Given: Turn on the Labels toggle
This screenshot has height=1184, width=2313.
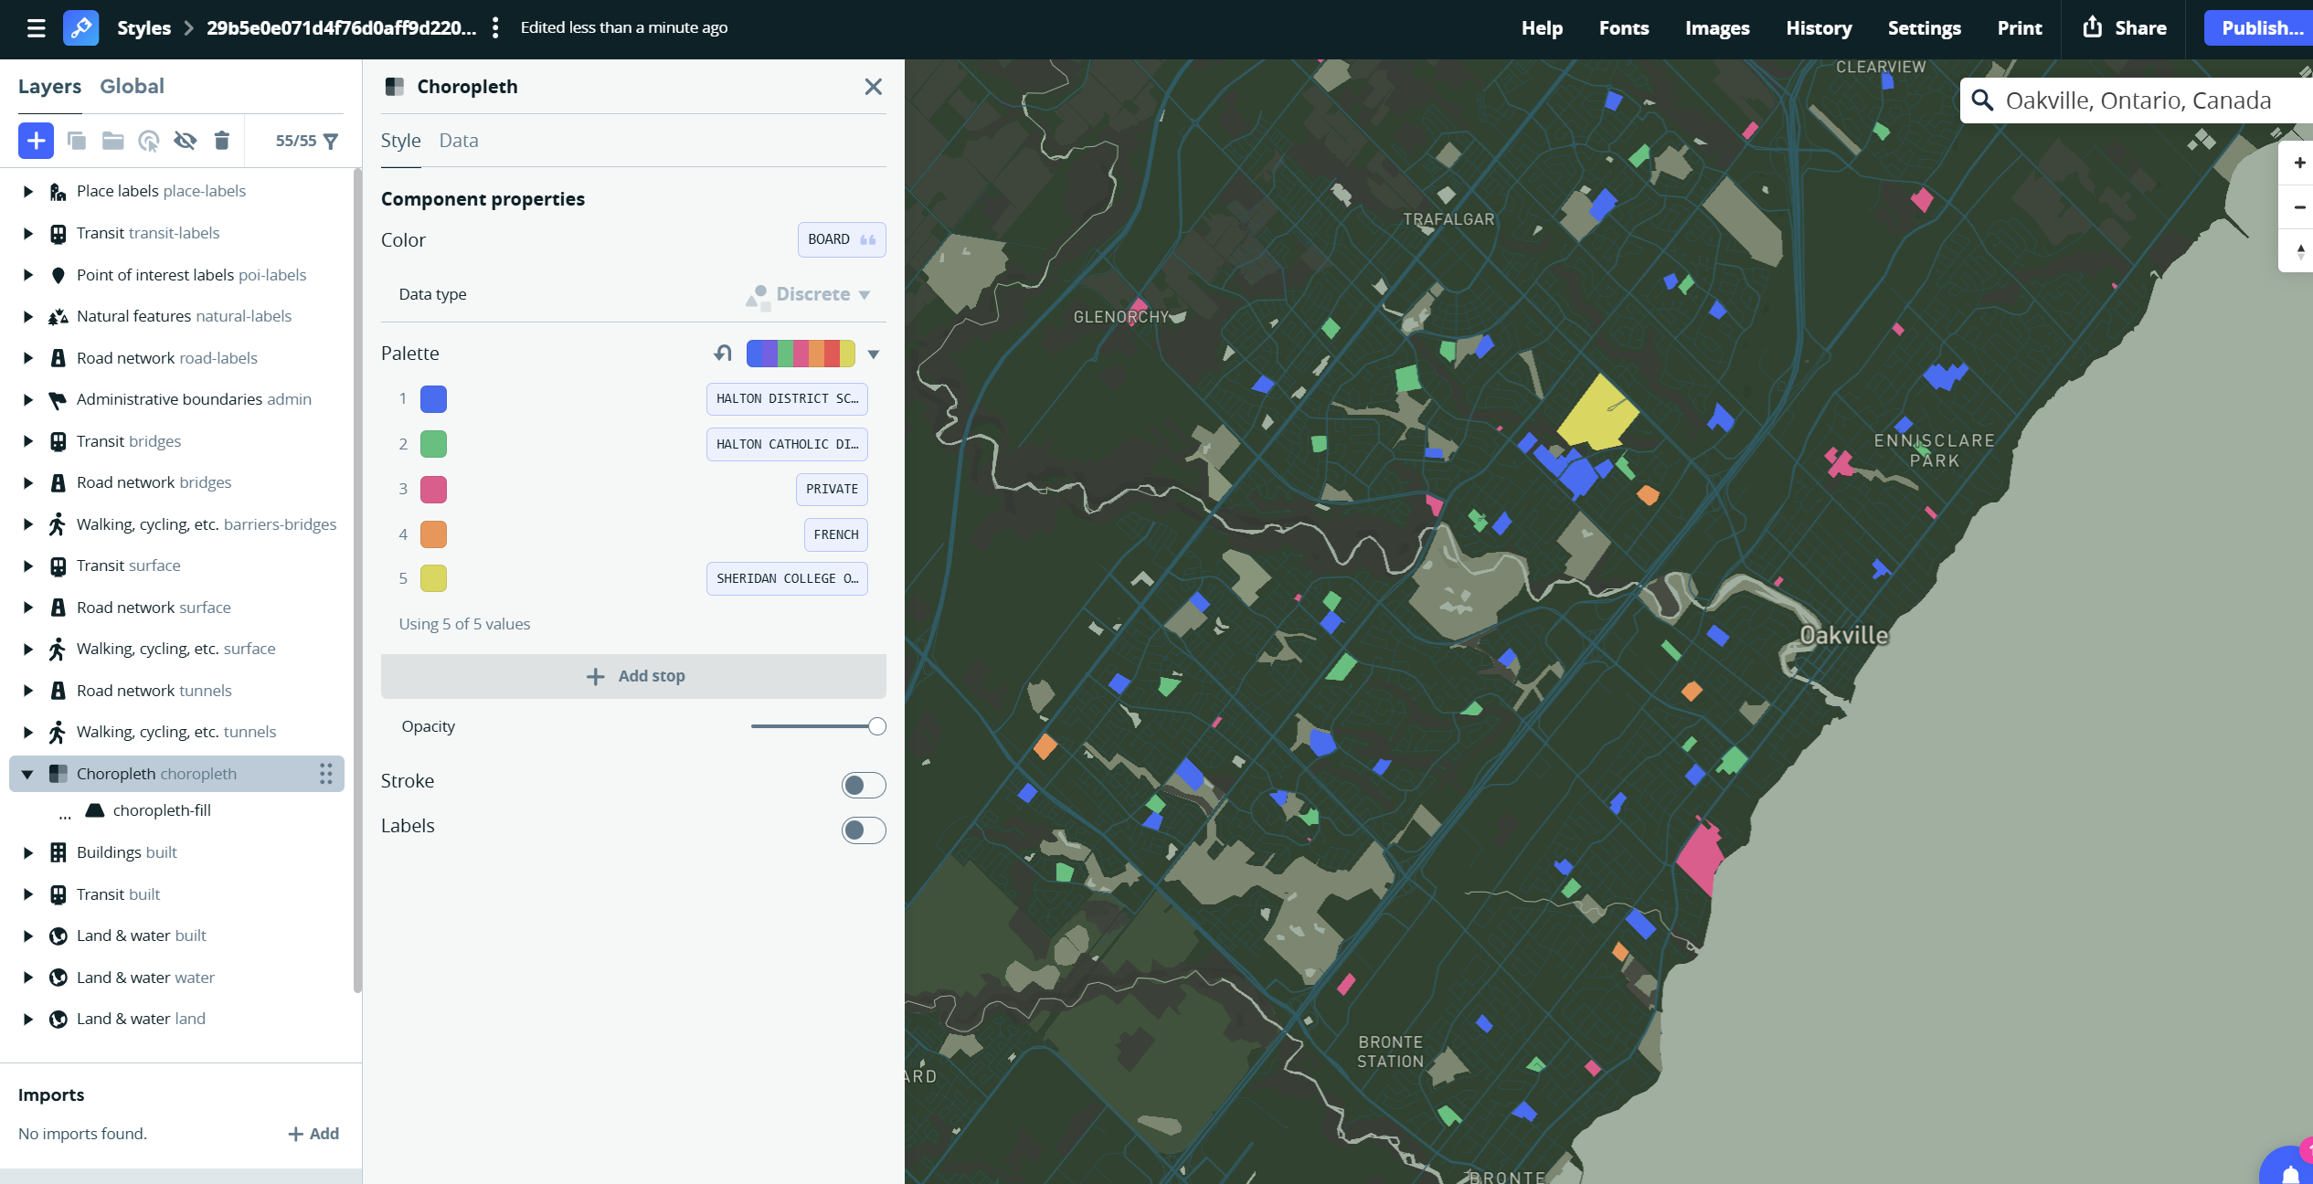Looking at the screenshot, I should coord(863,830).
